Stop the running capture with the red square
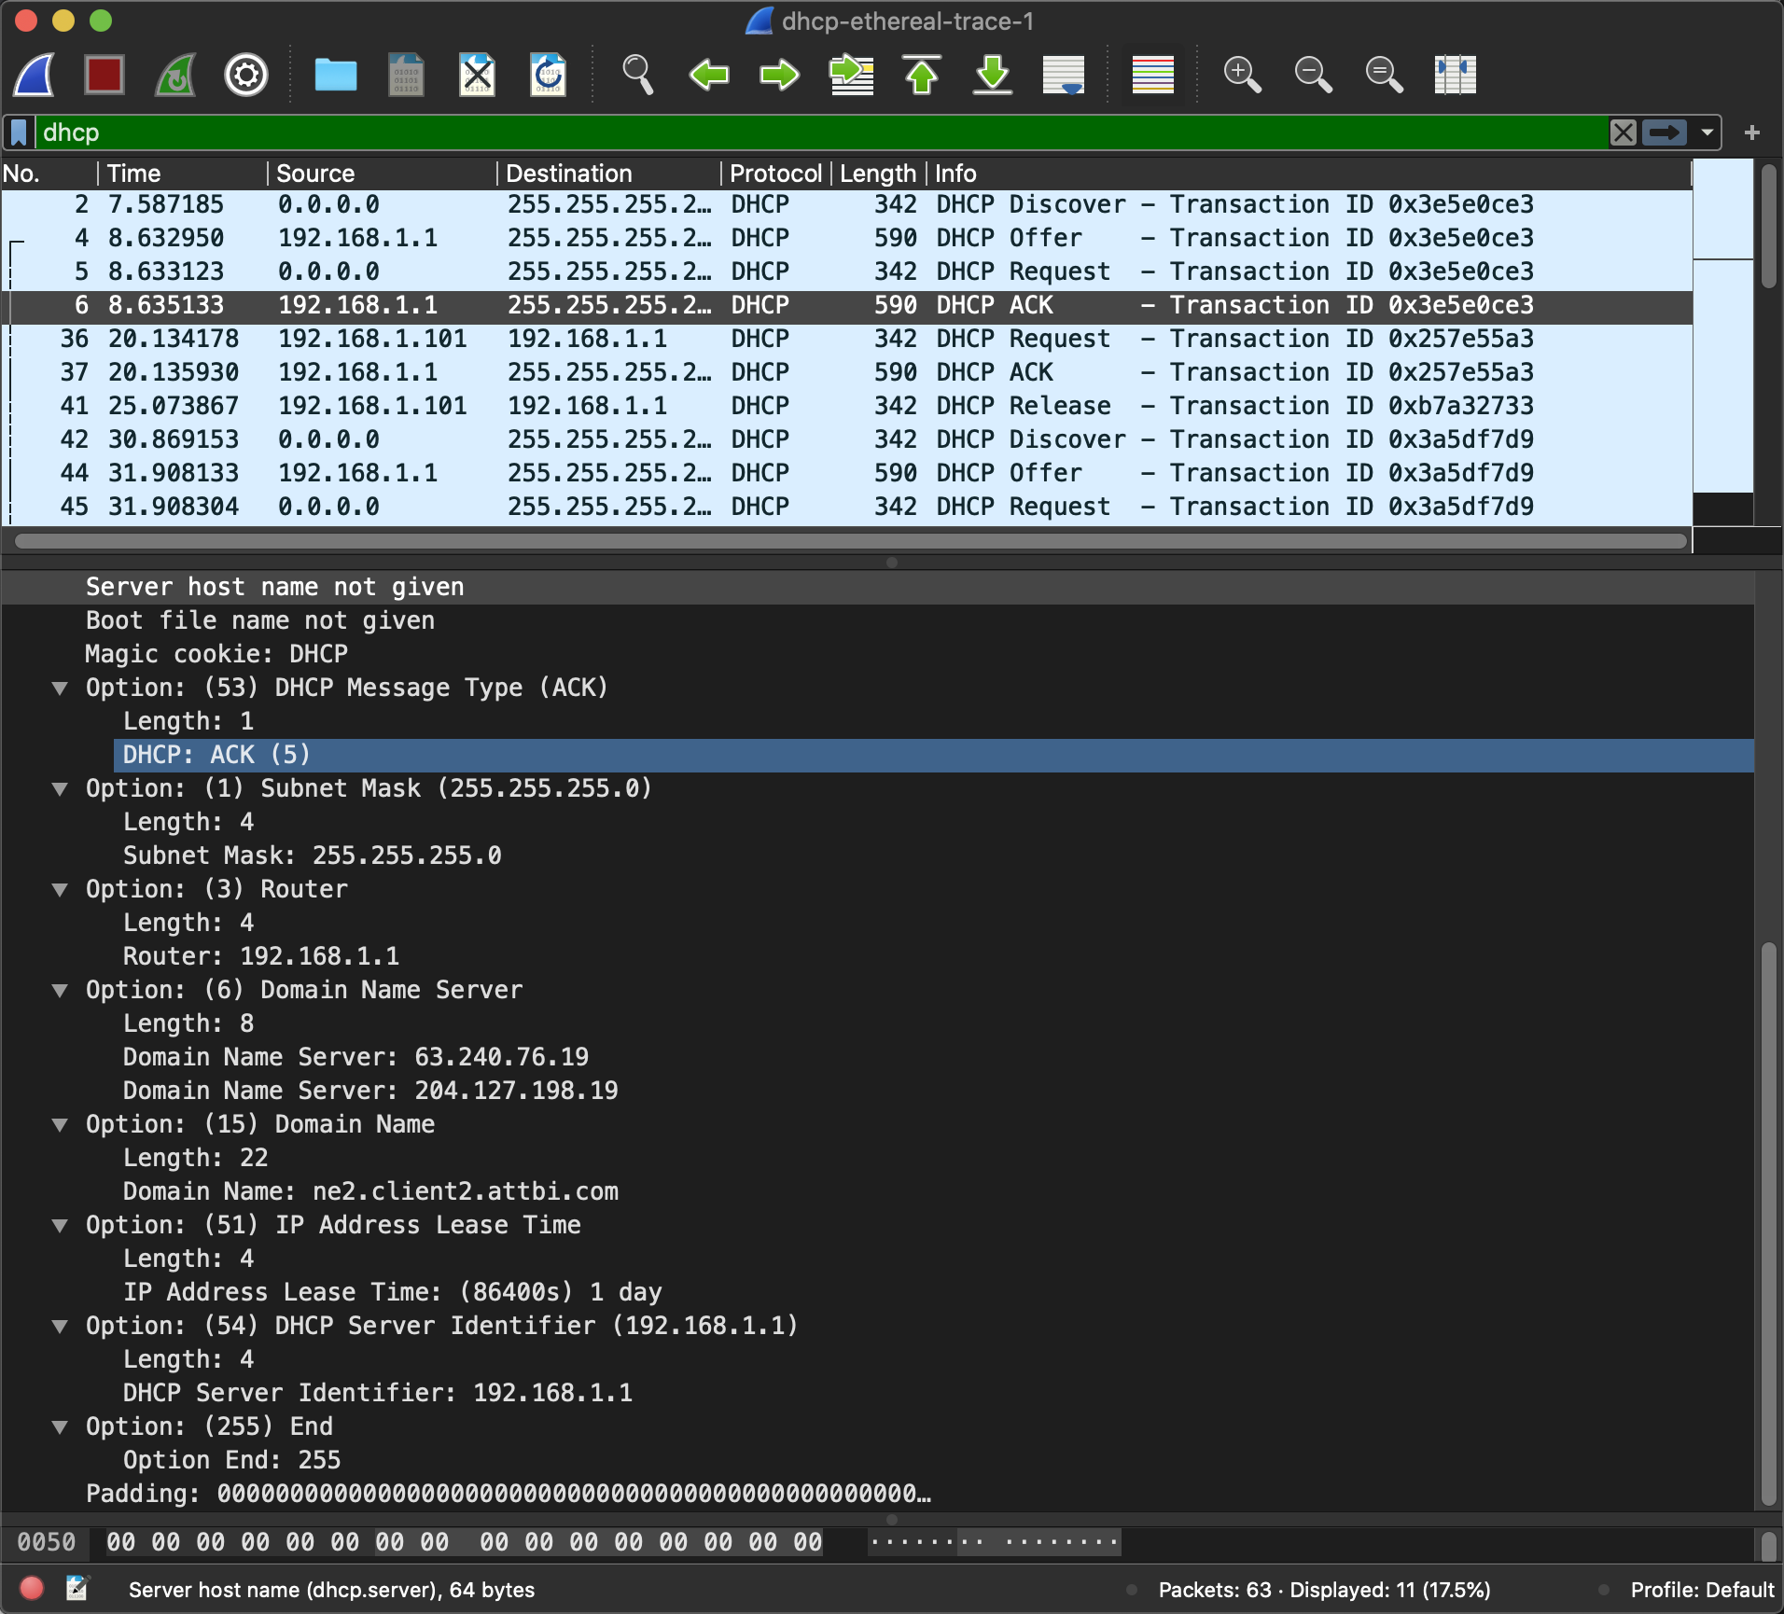Screen dimensions: 1784x1614 (x=105, y=75)
